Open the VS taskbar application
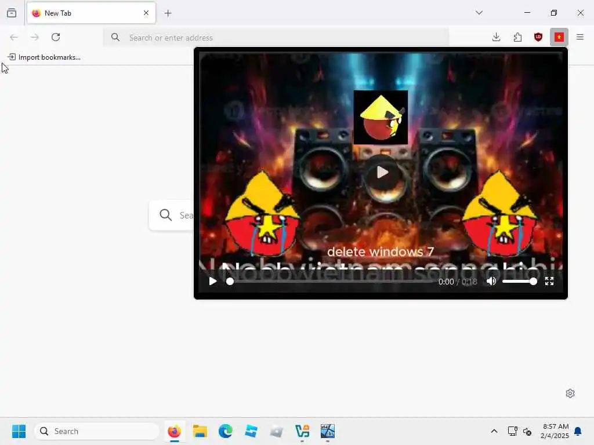Screen dimensions: 594x445 pyautogui.click(x=302, y=431)
